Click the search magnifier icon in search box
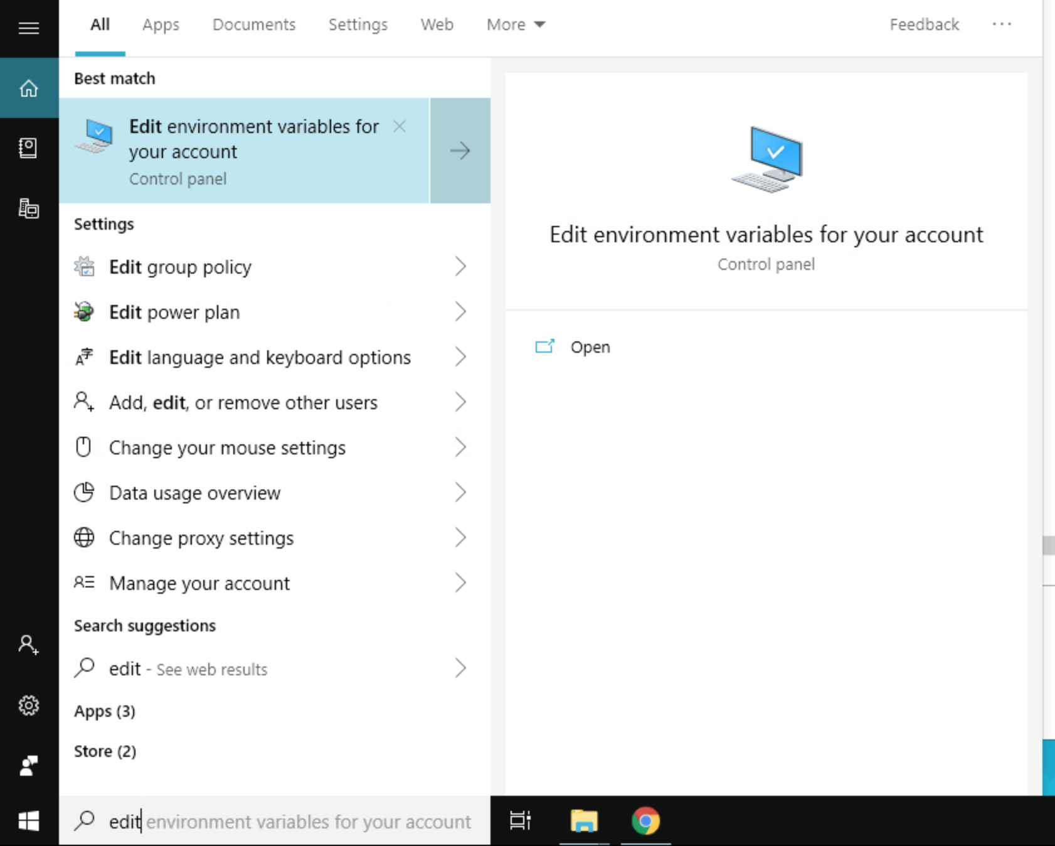This screenshot has width=1055, height=846. point(84,820)
